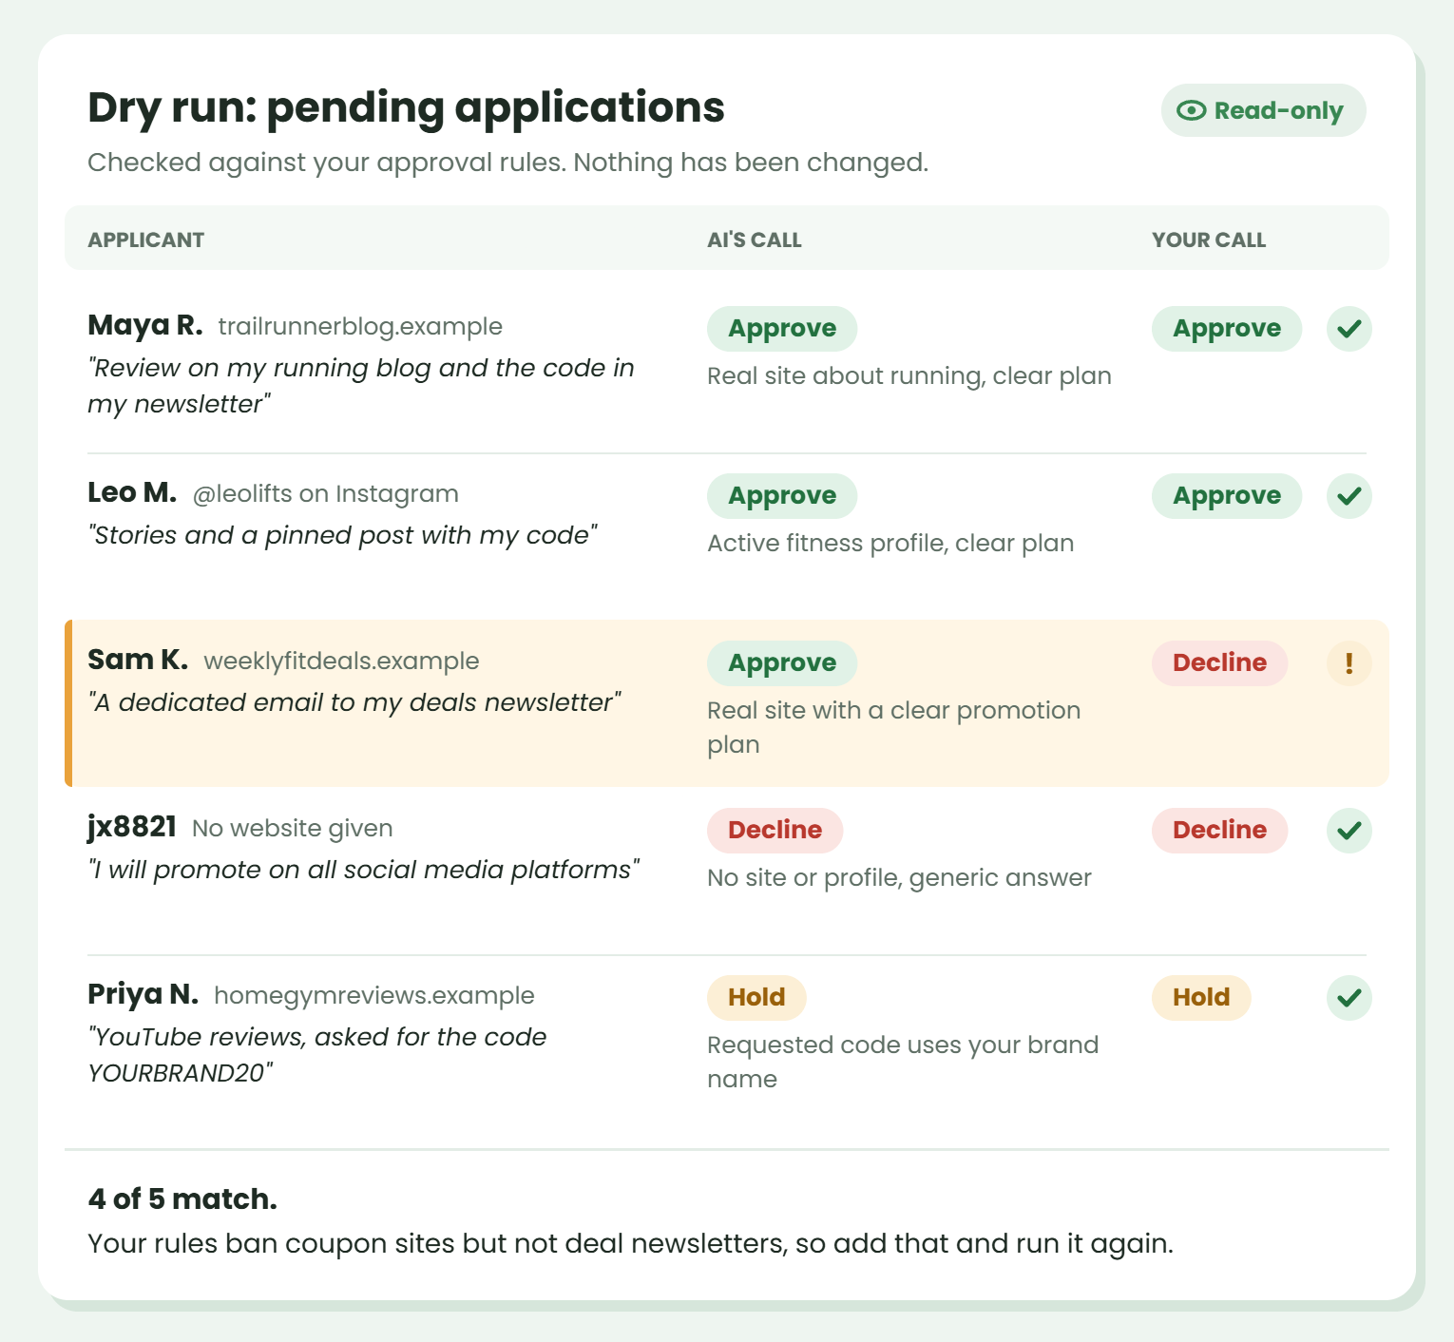The width and height of the screenshot is (1454, 1342).
Task: Click the eye icon in the Read-only badge
Action: click(1191, 110)
